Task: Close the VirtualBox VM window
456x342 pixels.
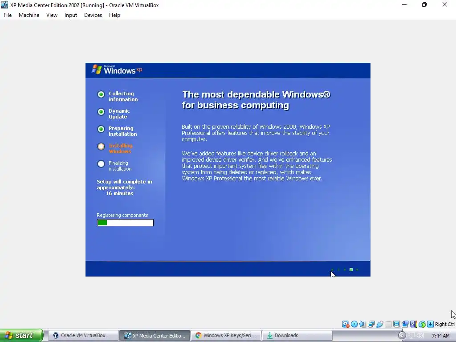Action: tap(445, 4)
